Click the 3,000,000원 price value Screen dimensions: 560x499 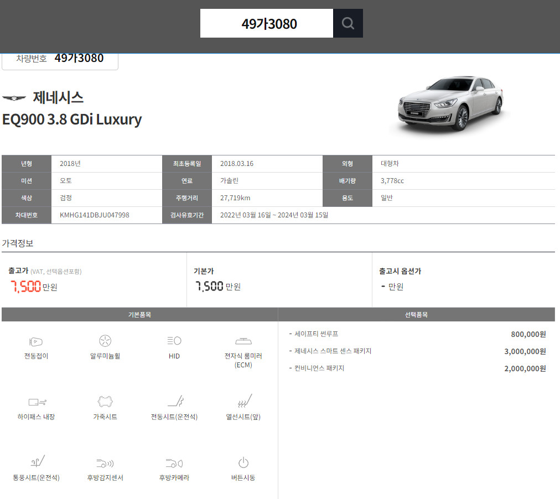point(525,352)
